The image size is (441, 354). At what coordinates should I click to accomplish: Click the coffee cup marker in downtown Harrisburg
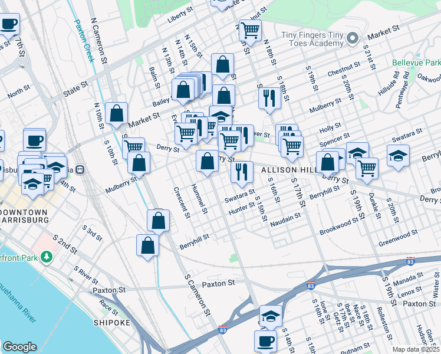(34, 140)
